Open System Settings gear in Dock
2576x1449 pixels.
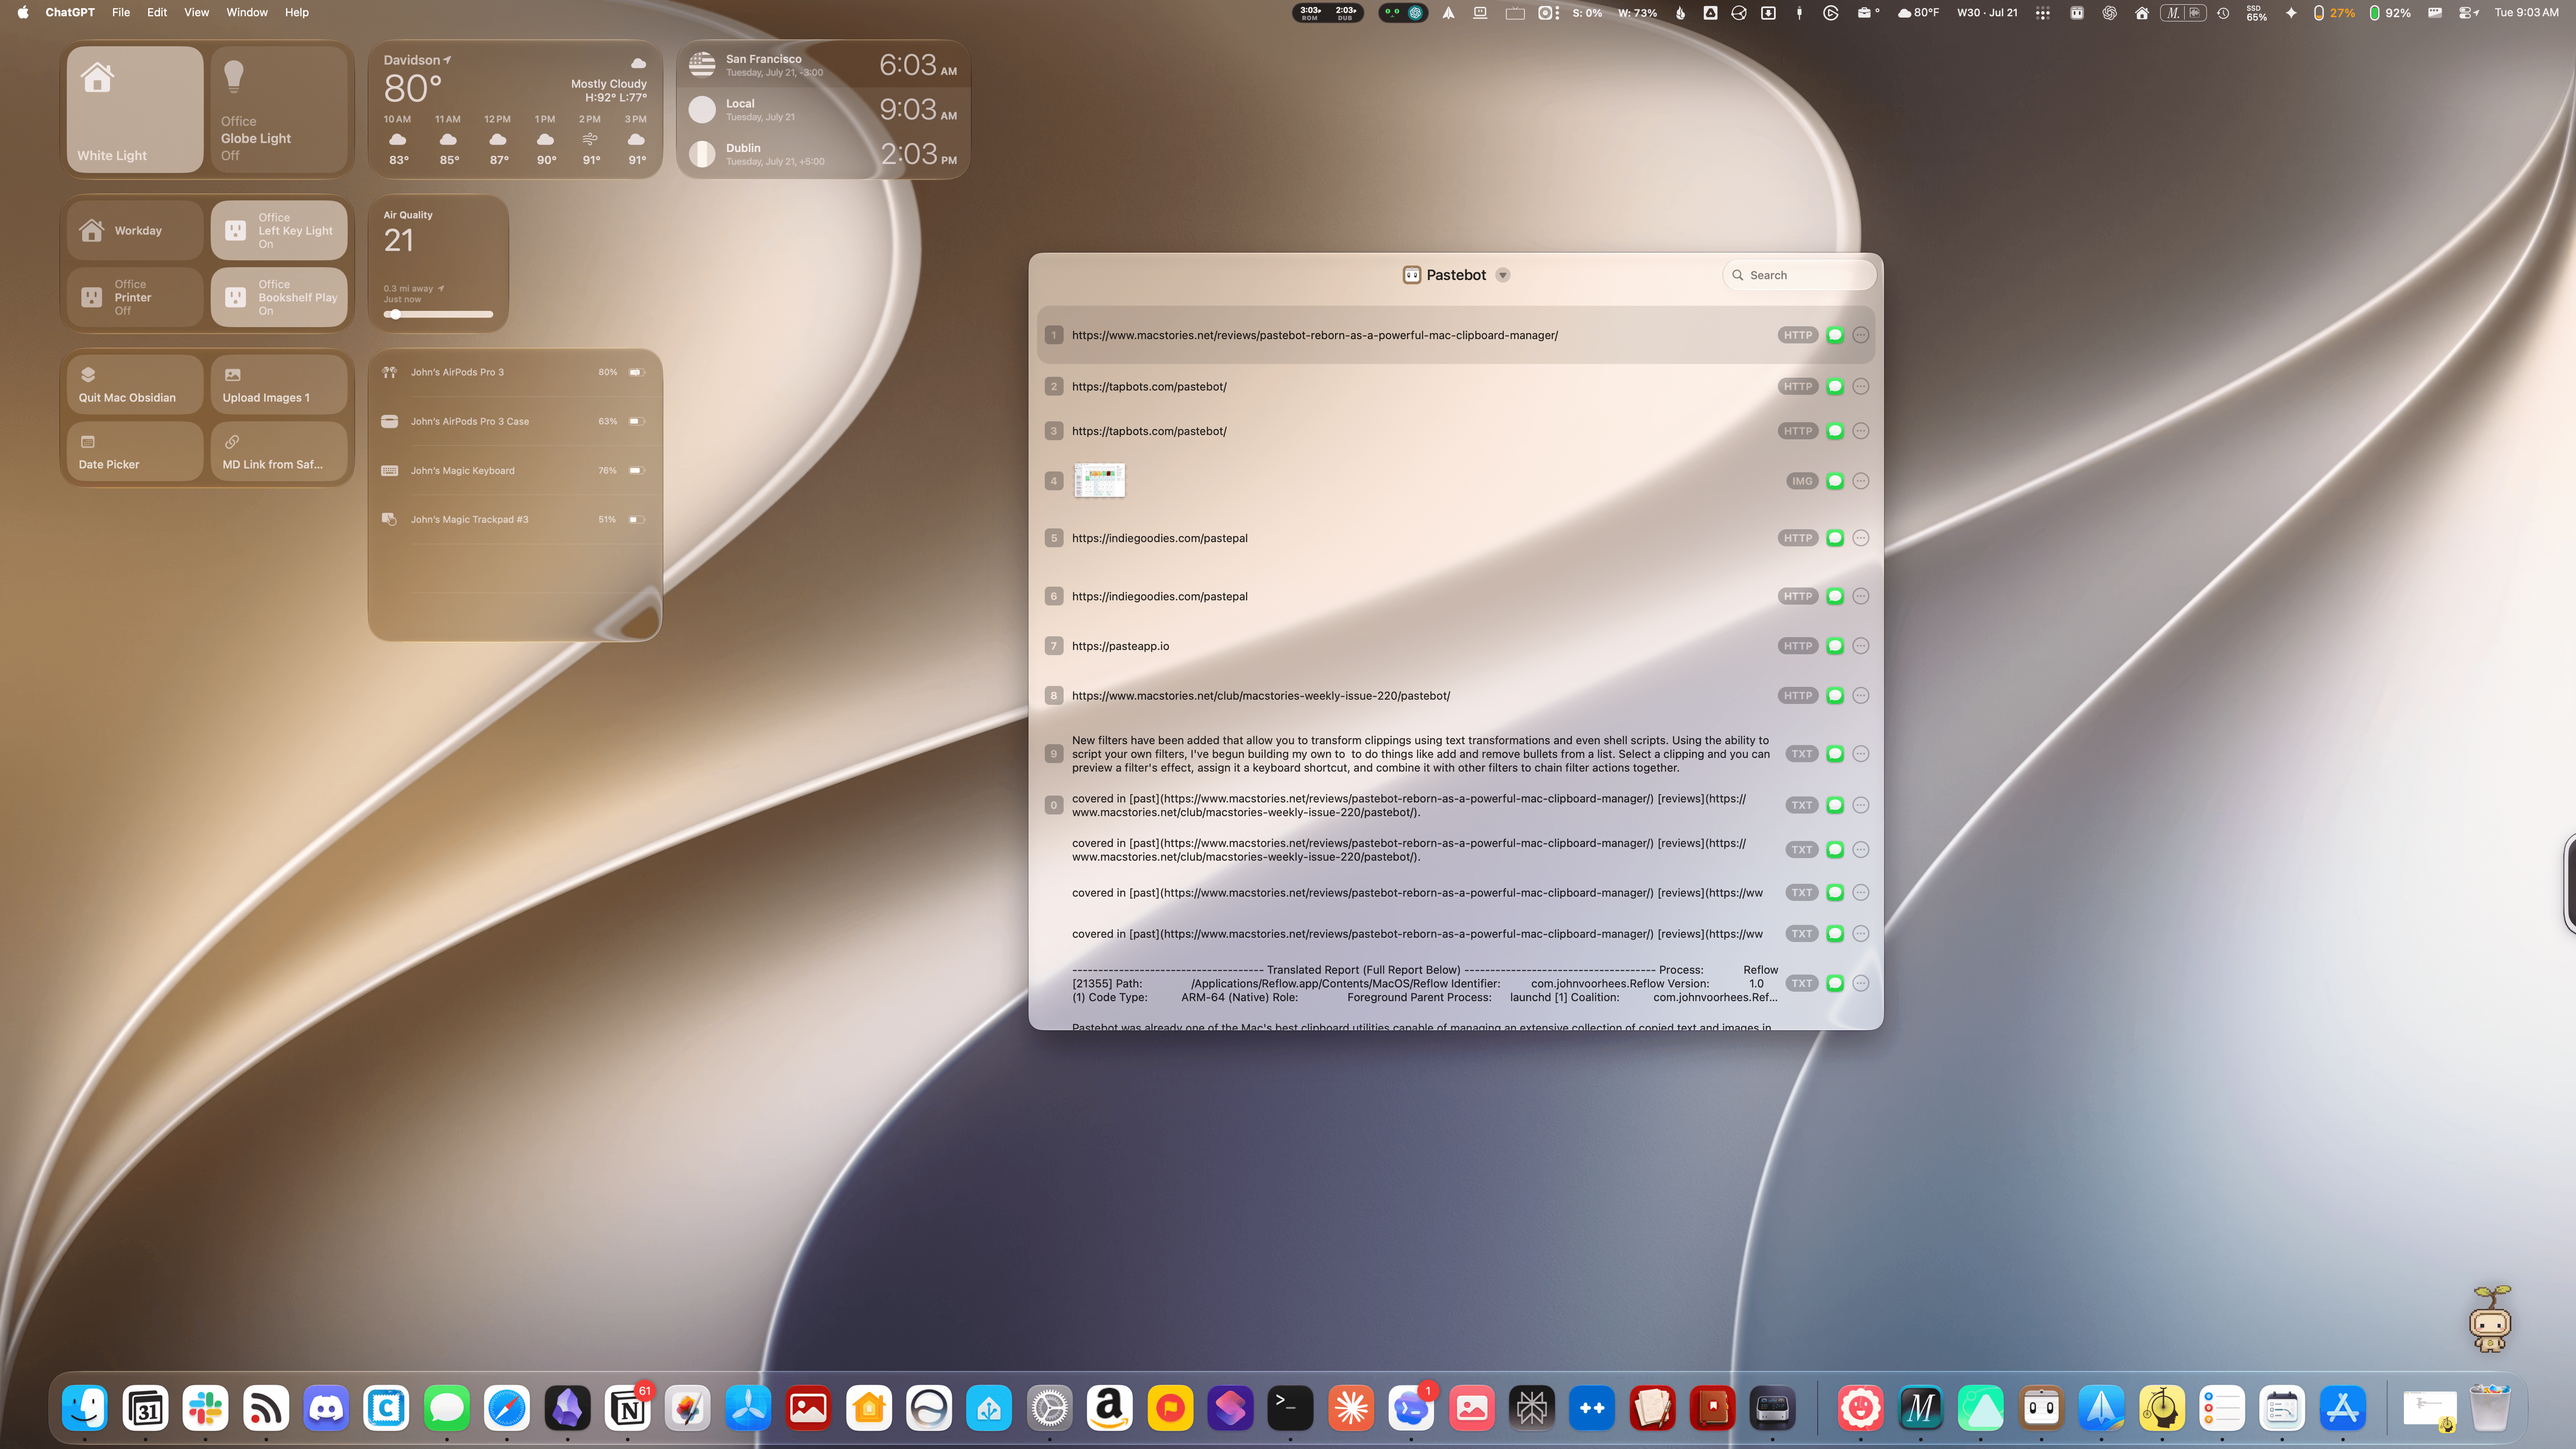pos(1050,1408)
